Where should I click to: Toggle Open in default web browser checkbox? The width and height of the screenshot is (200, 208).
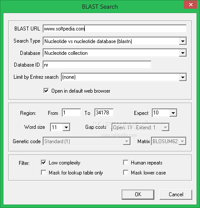point(46,91)
